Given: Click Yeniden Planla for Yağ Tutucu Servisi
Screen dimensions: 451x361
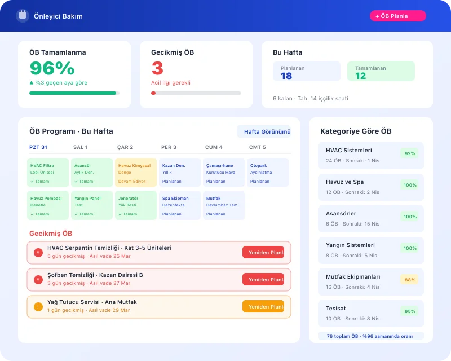Looking at the screenshot, I should pyautogui.click(x=264, y=306).
